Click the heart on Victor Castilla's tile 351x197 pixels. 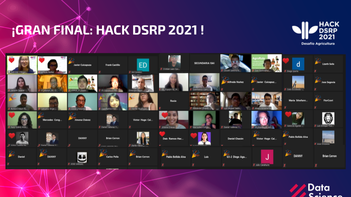point(12,136)
